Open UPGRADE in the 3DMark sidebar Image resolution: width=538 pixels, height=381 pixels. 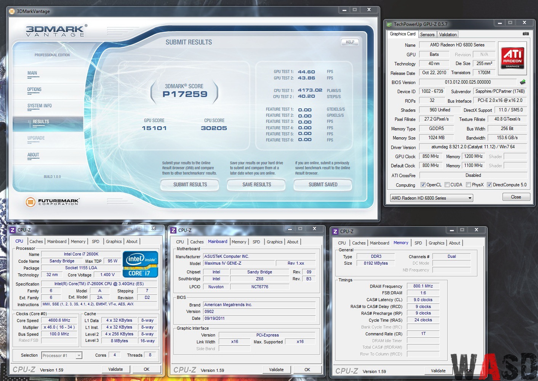[x=36, y=138]
